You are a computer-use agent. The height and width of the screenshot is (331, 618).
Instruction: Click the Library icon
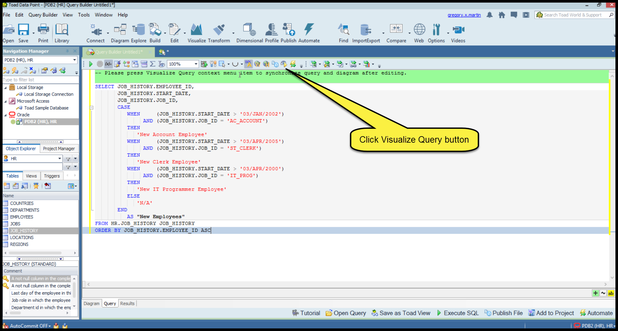click(x=62, y=33)
